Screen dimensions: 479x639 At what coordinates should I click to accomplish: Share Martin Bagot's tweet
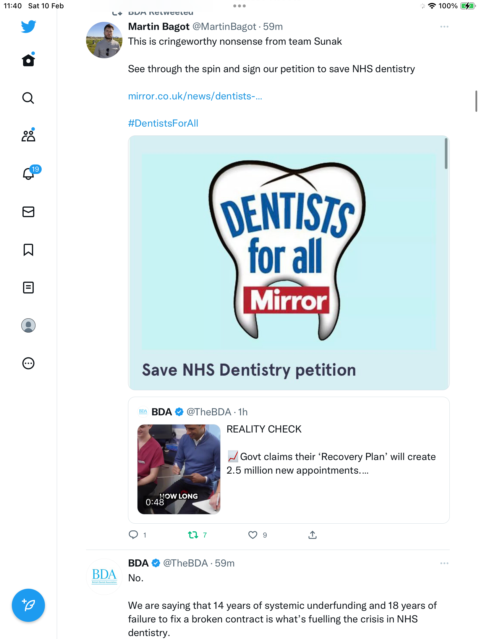pyautogui.click(x=313, y=535)
